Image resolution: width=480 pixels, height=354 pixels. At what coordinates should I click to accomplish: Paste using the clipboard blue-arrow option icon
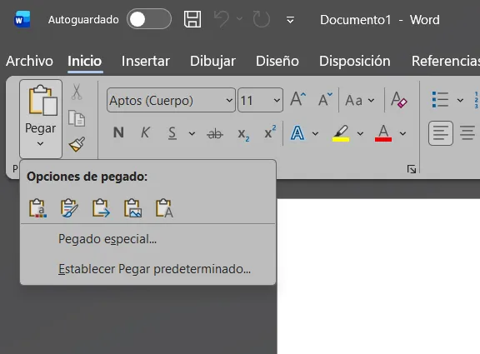coord(101,208)
